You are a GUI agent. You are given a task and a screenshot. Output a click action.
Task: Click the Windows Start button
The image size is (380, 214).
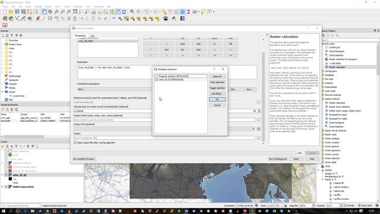coord(4,211)
